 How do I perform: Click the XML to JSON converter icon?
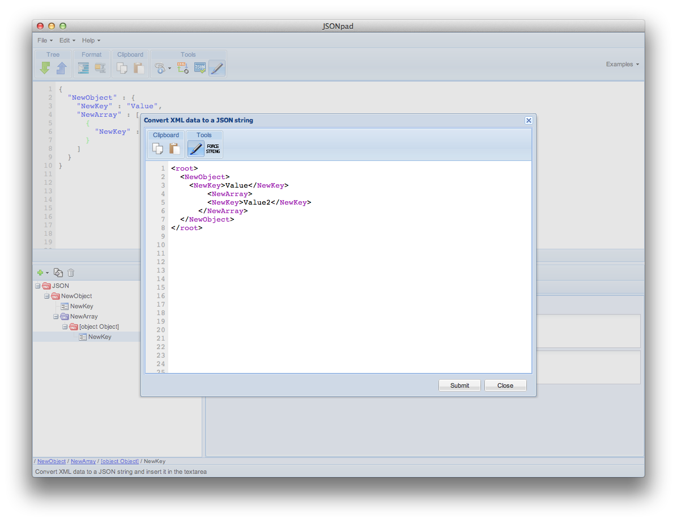click(x=182, y=68)
